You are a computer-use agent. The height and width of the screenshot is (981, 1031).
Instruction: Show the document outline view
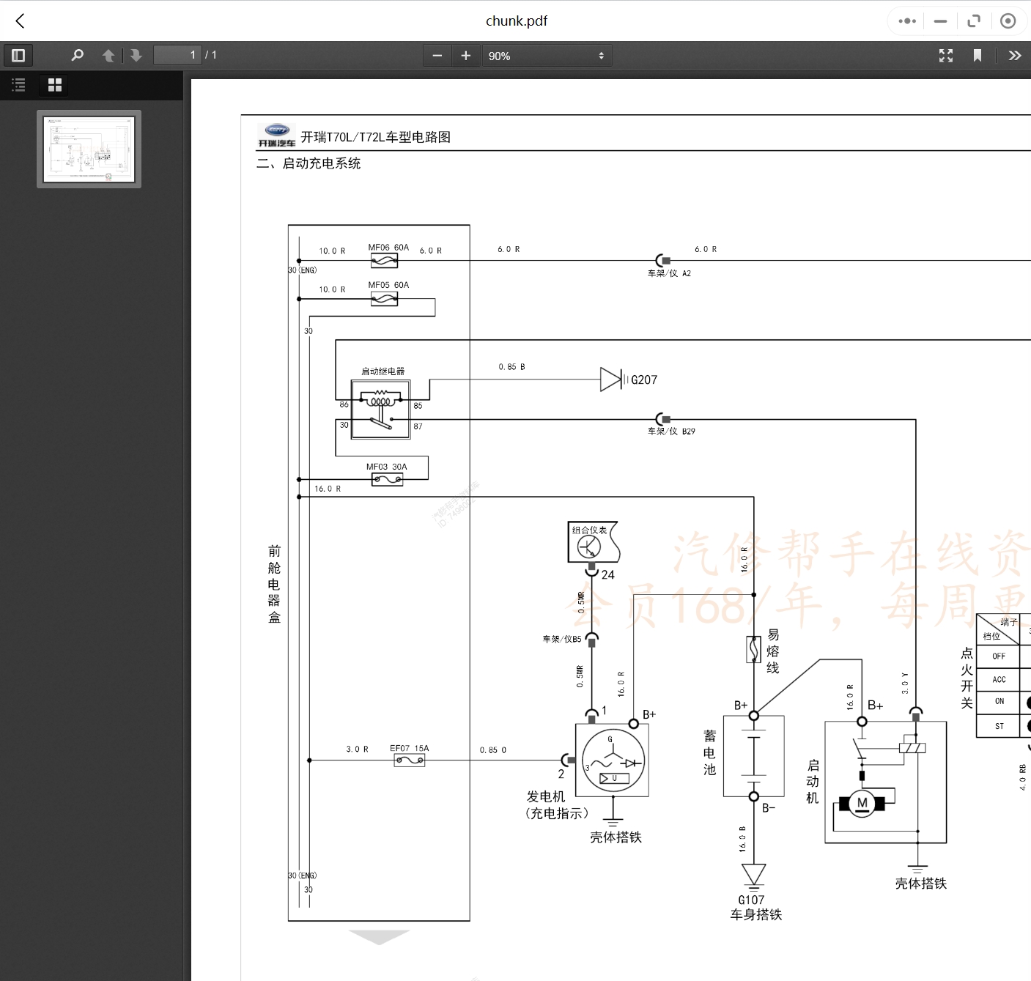tap(19, 85)
